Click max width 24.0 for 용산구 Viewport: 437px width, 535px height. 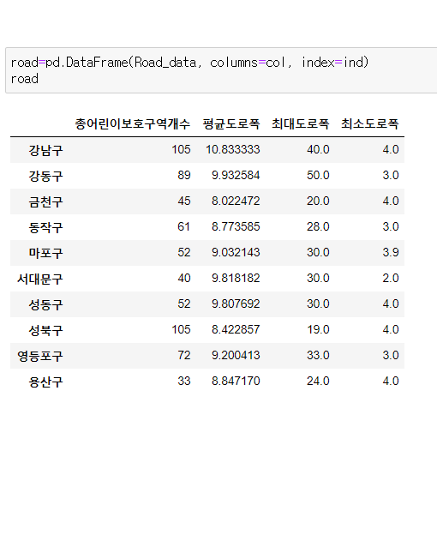[318, 381]
